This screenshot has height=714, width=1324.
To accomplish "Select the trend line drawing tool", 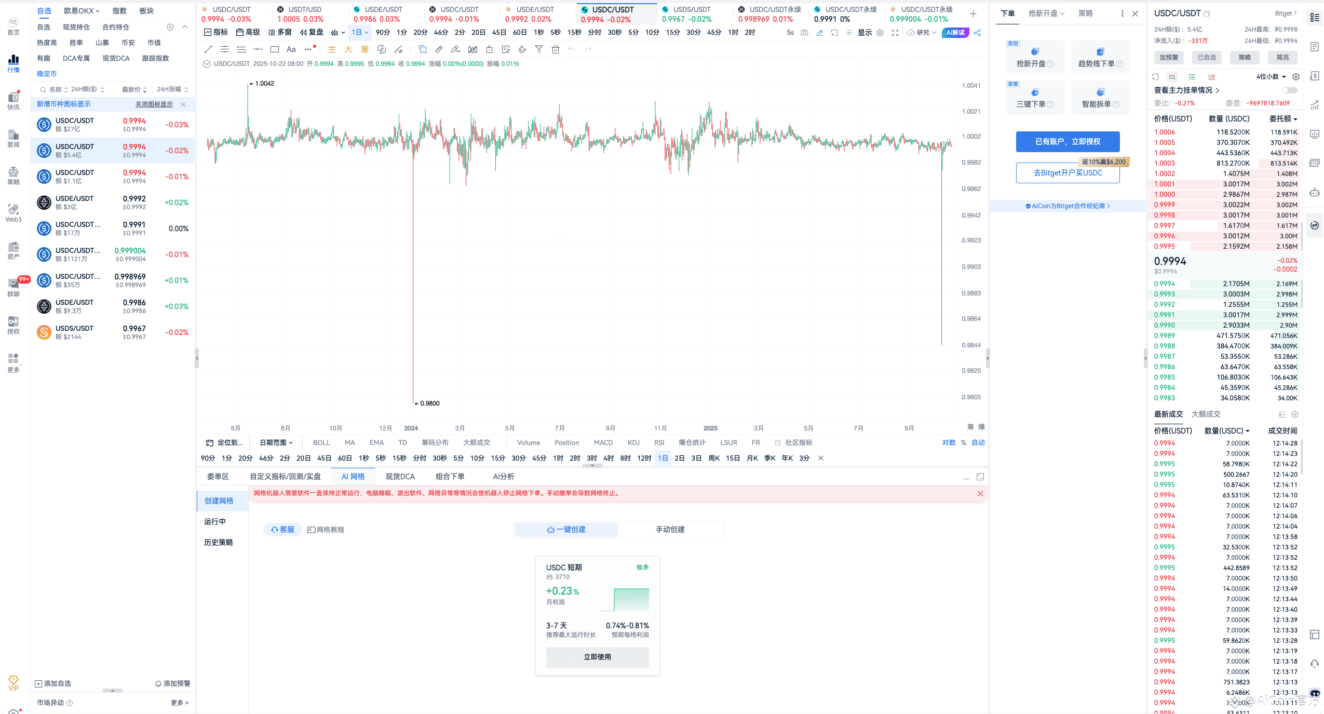I will (208, 49).
